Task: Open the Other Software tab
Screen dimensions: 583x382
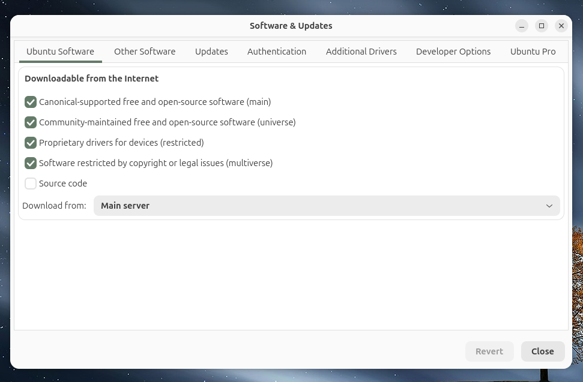Action: pyautogui.click(x=145, y=52)
